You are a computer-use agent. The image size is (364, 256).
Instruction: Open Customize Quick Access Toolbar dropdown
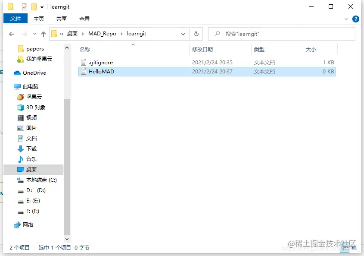coord(42,7)
